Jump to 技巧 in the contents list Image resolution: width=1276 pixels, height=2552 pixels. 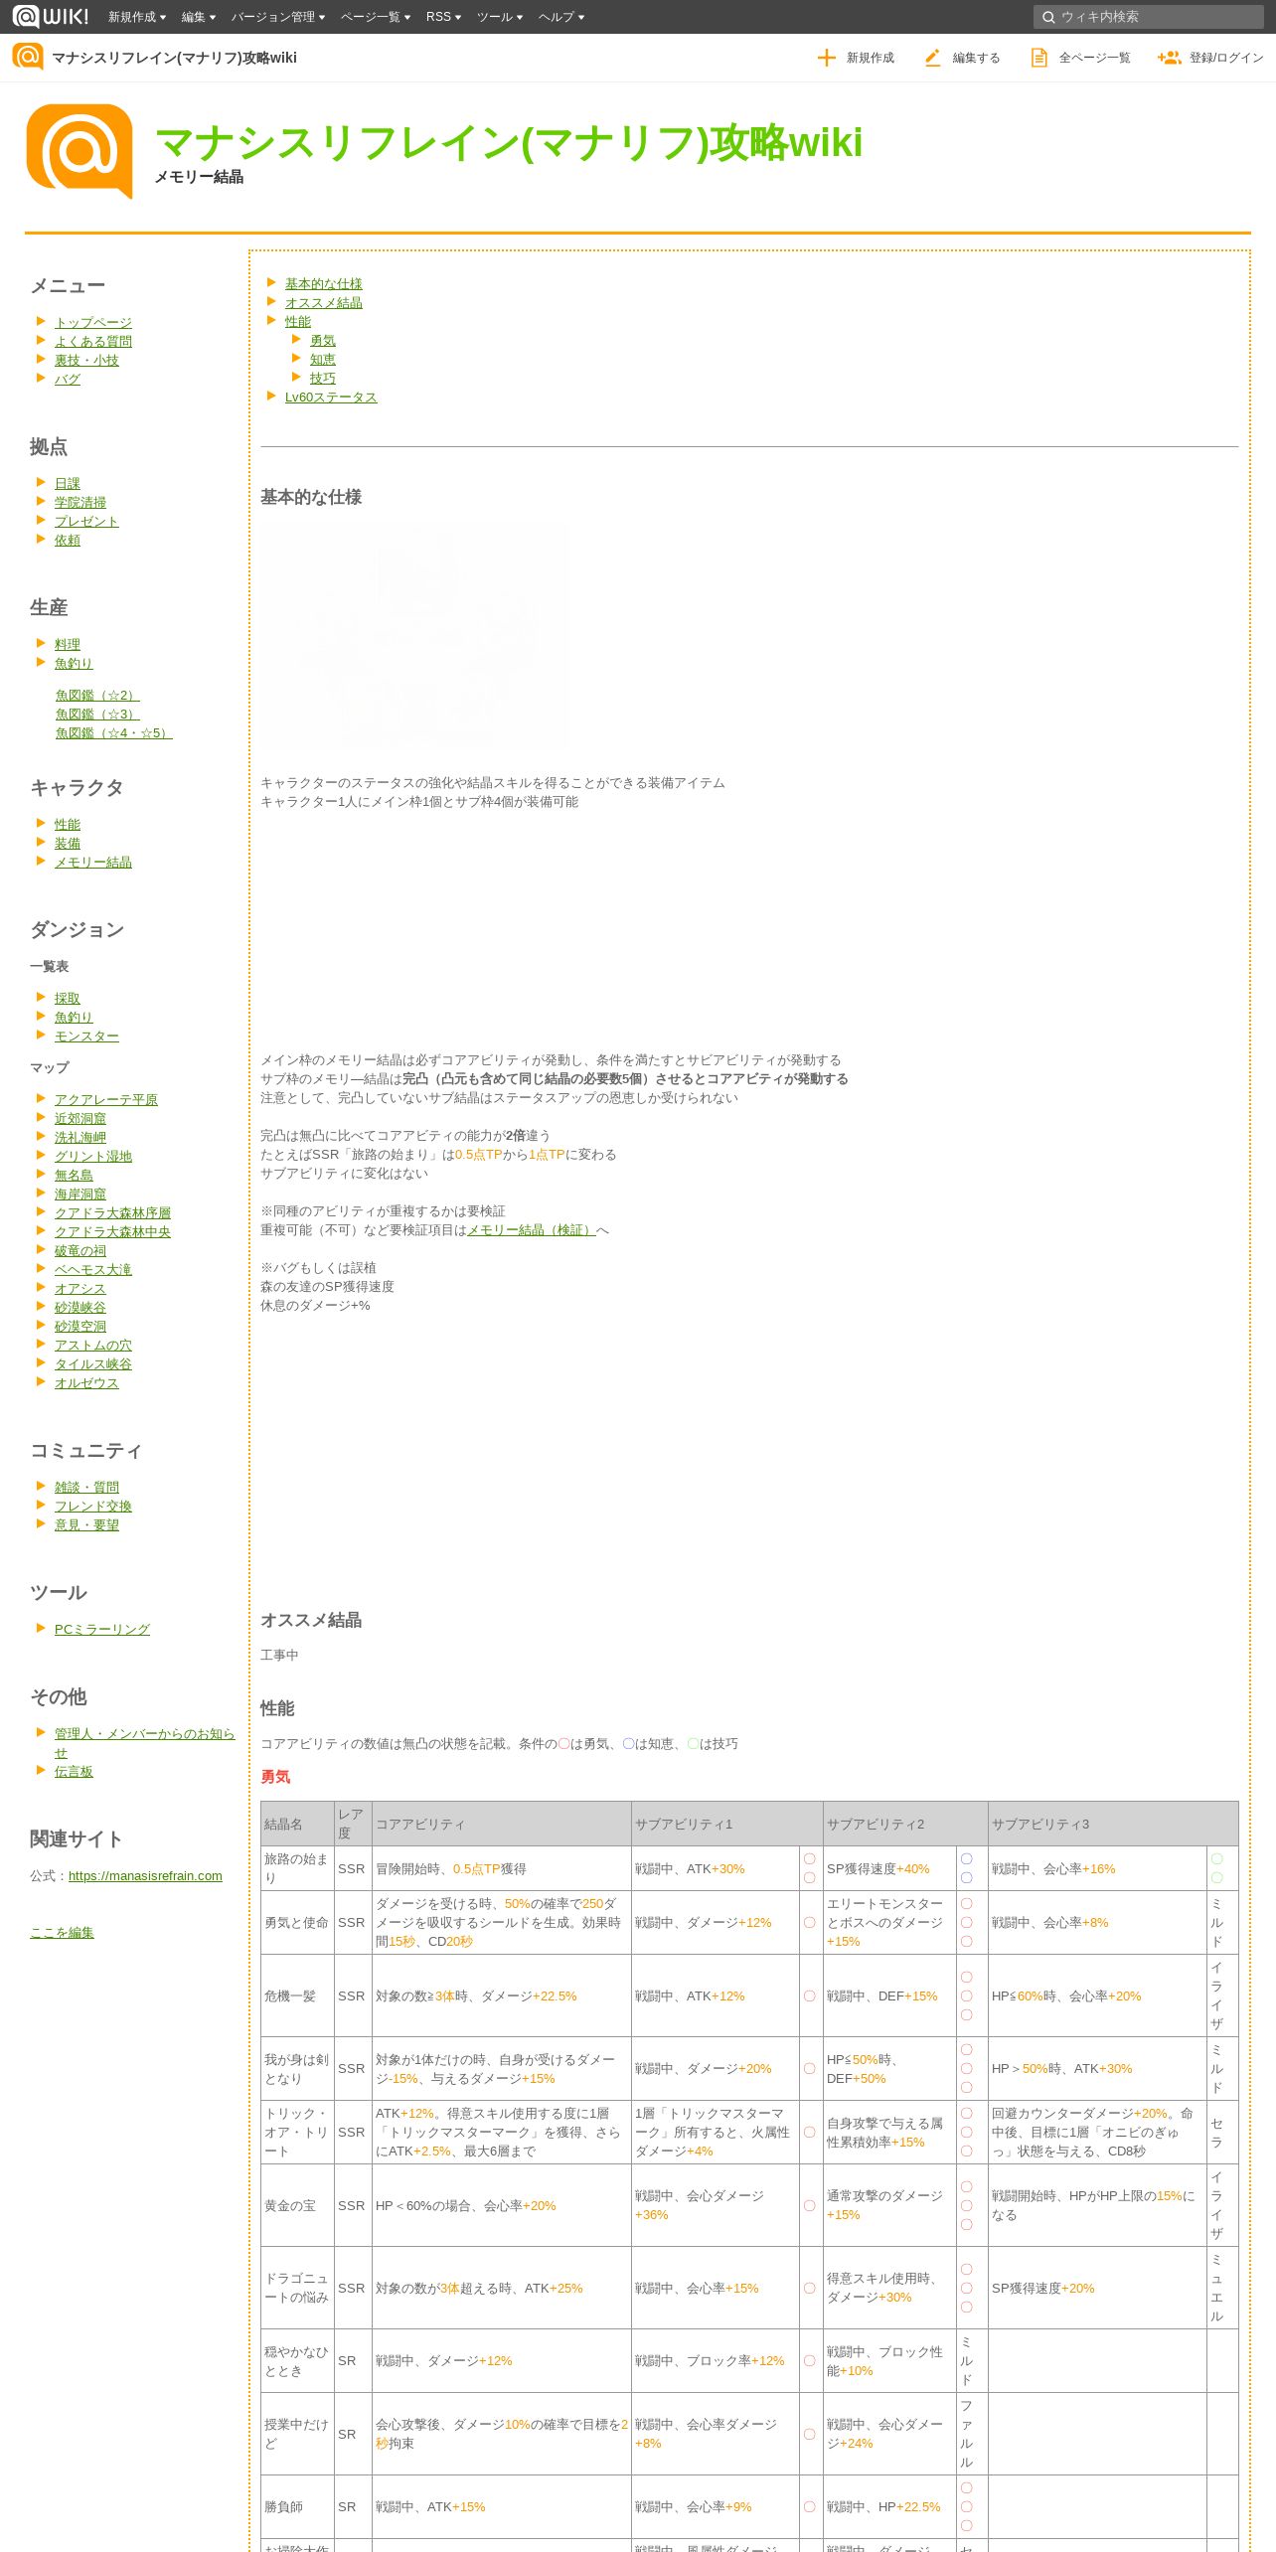tap(323, 379)
